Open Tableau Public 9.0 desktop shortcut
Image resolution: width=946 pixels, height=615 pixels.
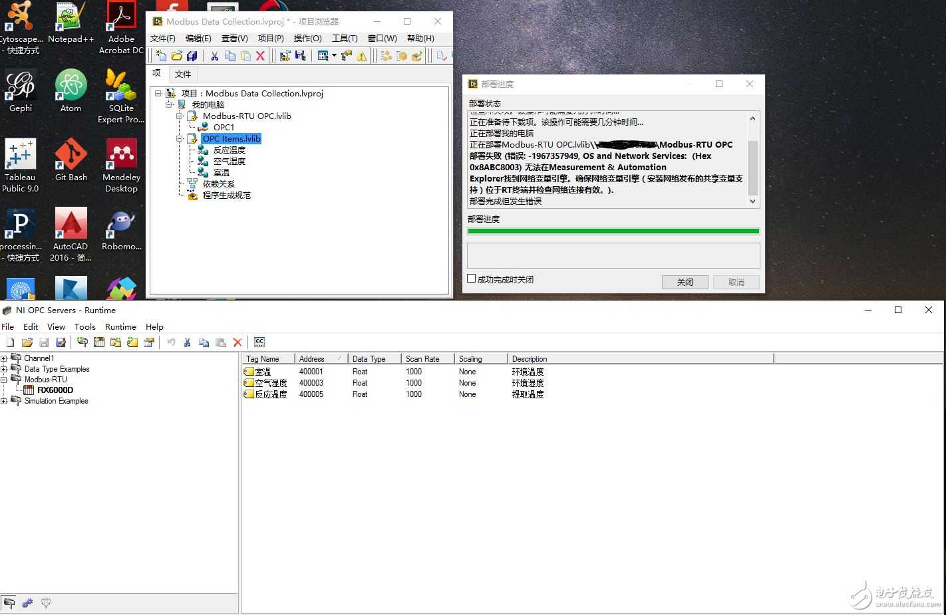21,166
